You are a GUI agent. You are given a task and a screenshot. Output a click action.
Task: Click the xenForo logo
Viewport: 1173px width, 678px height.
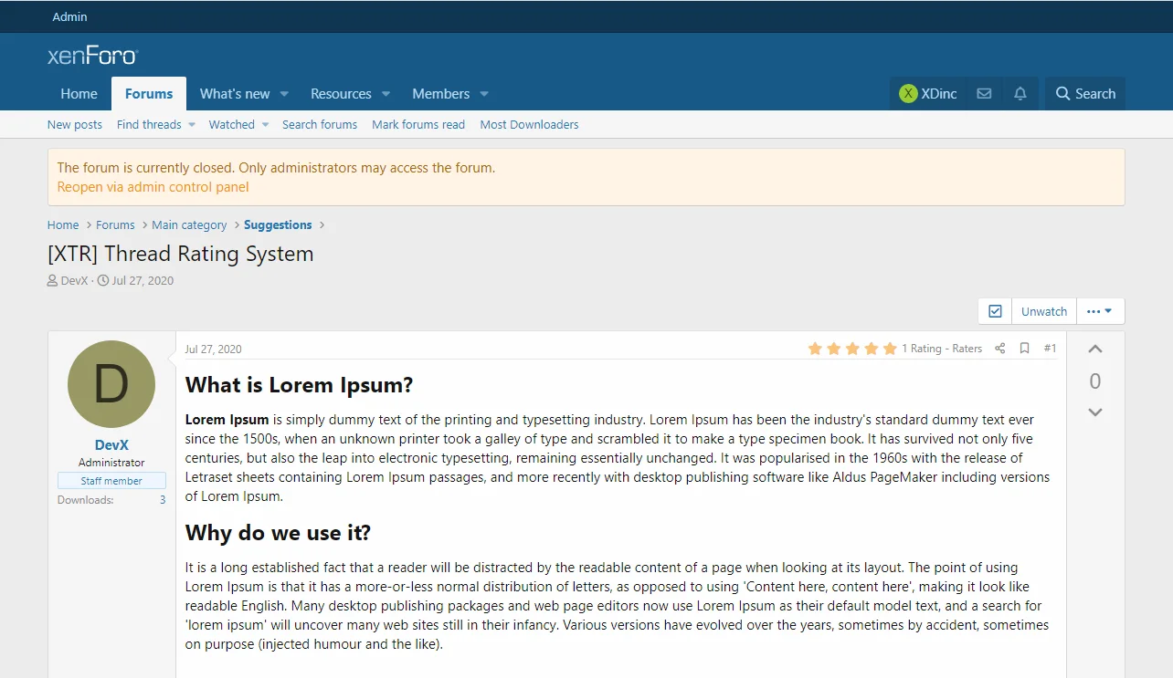[x=92, y=57]
